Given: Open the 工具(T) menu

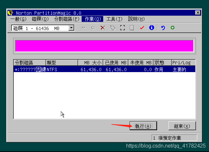Looking at the screenshot, I should click(x=114, y=19).
